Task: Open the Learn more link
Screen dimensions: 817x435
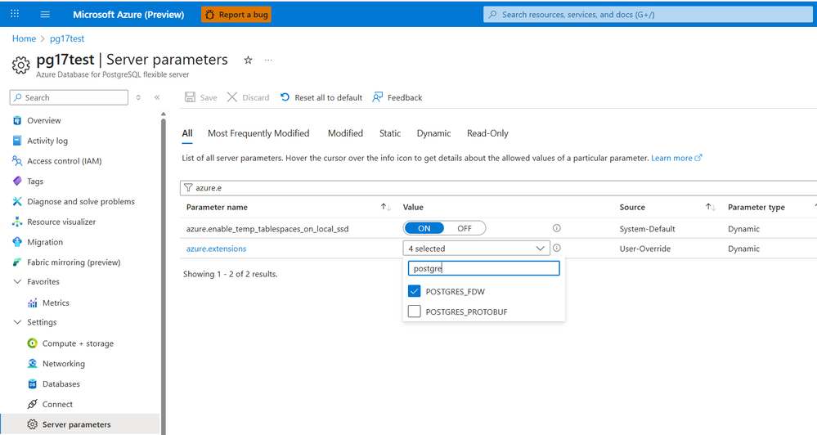Action: click(676, 158)
